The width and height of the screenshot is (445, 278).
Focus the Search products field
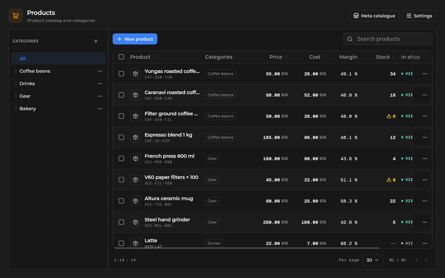tap(388, 39)
